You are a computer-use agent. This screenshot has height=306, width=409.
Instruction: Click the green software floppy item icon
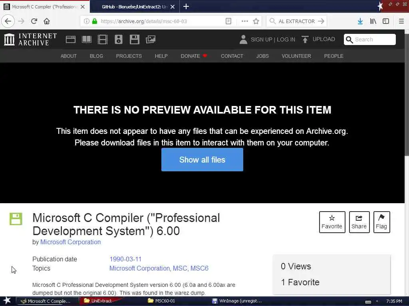click(16, 219)
